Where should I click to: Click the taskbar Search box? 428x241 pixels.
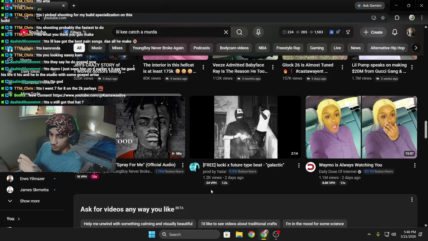coord(189,234)
